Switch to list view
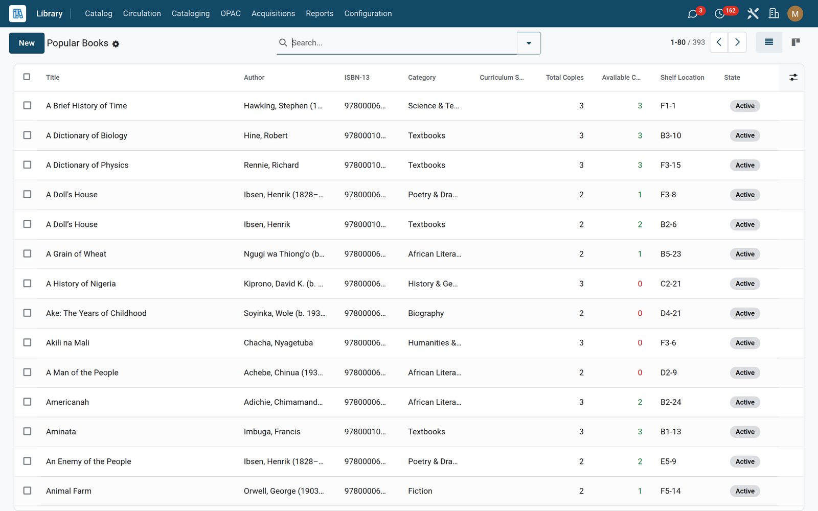818x511 pixels. click(769, 42)
